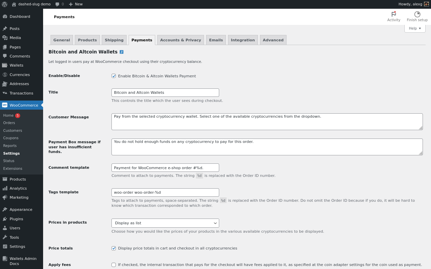Open the WordPress Settings sliders icon
Image resolution: width=431 pixels, height=269 pixels.
coord(5,246)
